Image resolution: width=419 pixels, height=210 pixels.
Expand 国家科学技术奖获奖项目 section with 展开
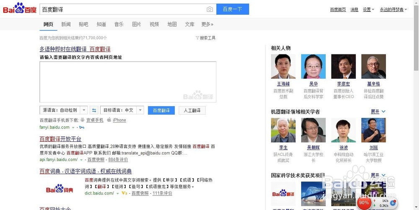378,175
